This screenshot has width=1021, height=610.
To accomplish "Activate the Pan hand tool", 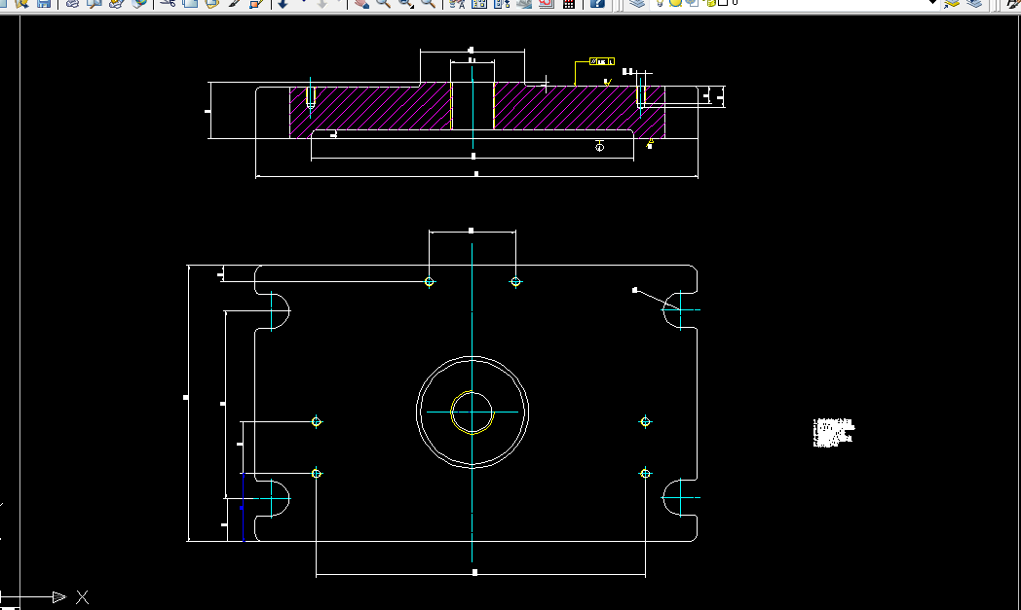I will coord(361,3).
